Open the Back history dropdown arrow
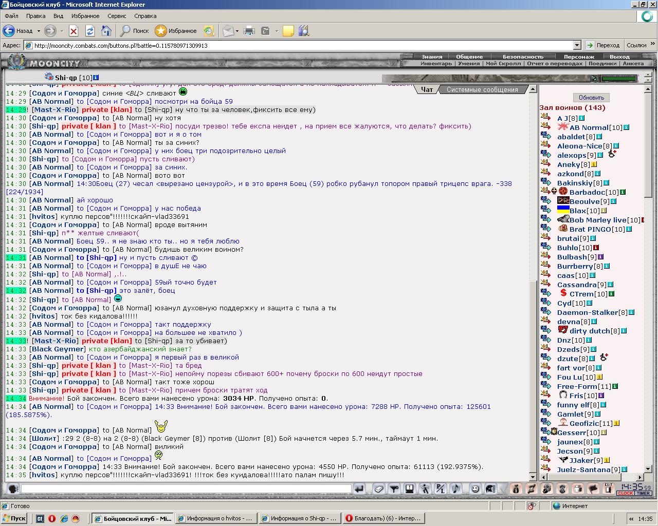658x526 pixels. pyautogui.click(x=38, y=31)
